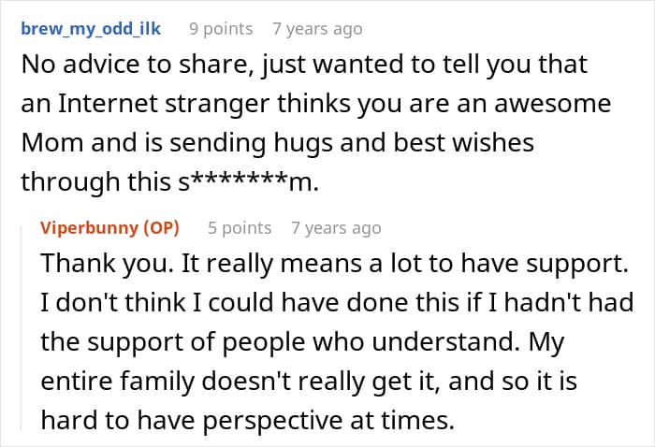
Task: Click the line "entire family doesn't really get it"
Action: coord(309,381)
